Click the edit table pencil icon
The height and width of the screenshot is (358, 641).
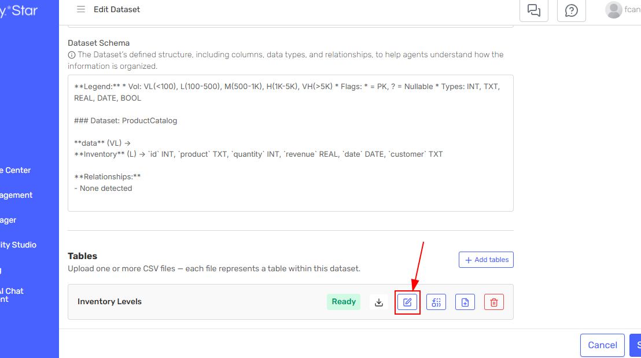click(407, 302)
